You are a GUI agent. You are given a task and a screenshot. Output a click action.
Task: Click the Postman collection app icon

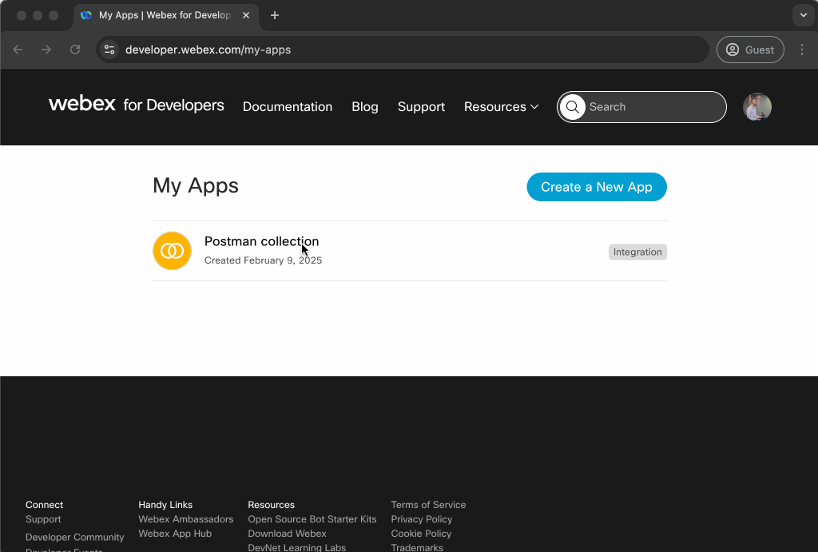coord(172,251)
